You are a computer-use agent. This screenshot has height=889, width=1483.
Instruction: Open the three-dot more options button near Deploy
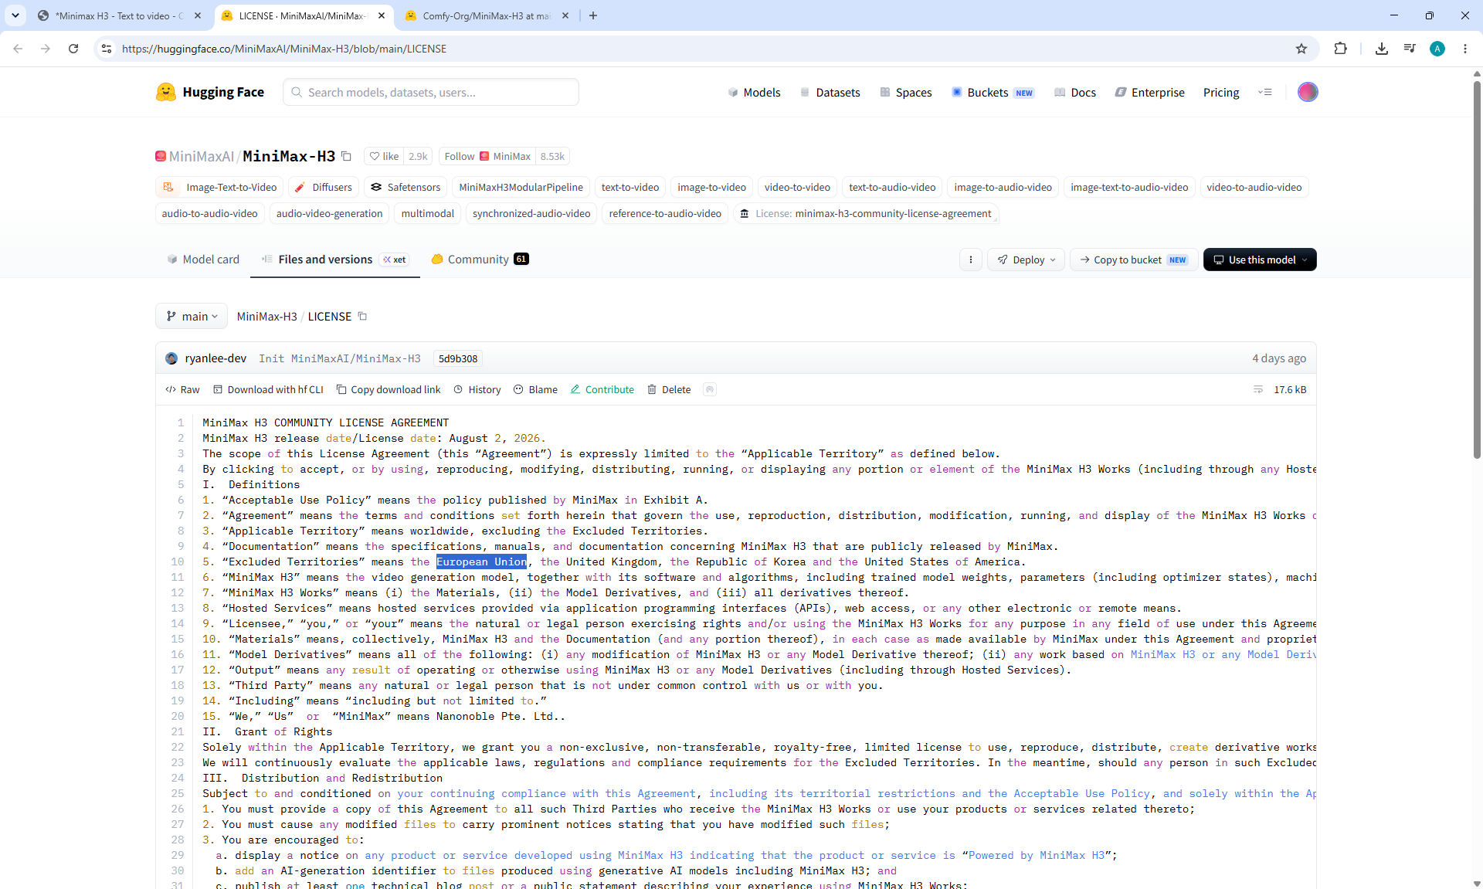pos(971,260)
